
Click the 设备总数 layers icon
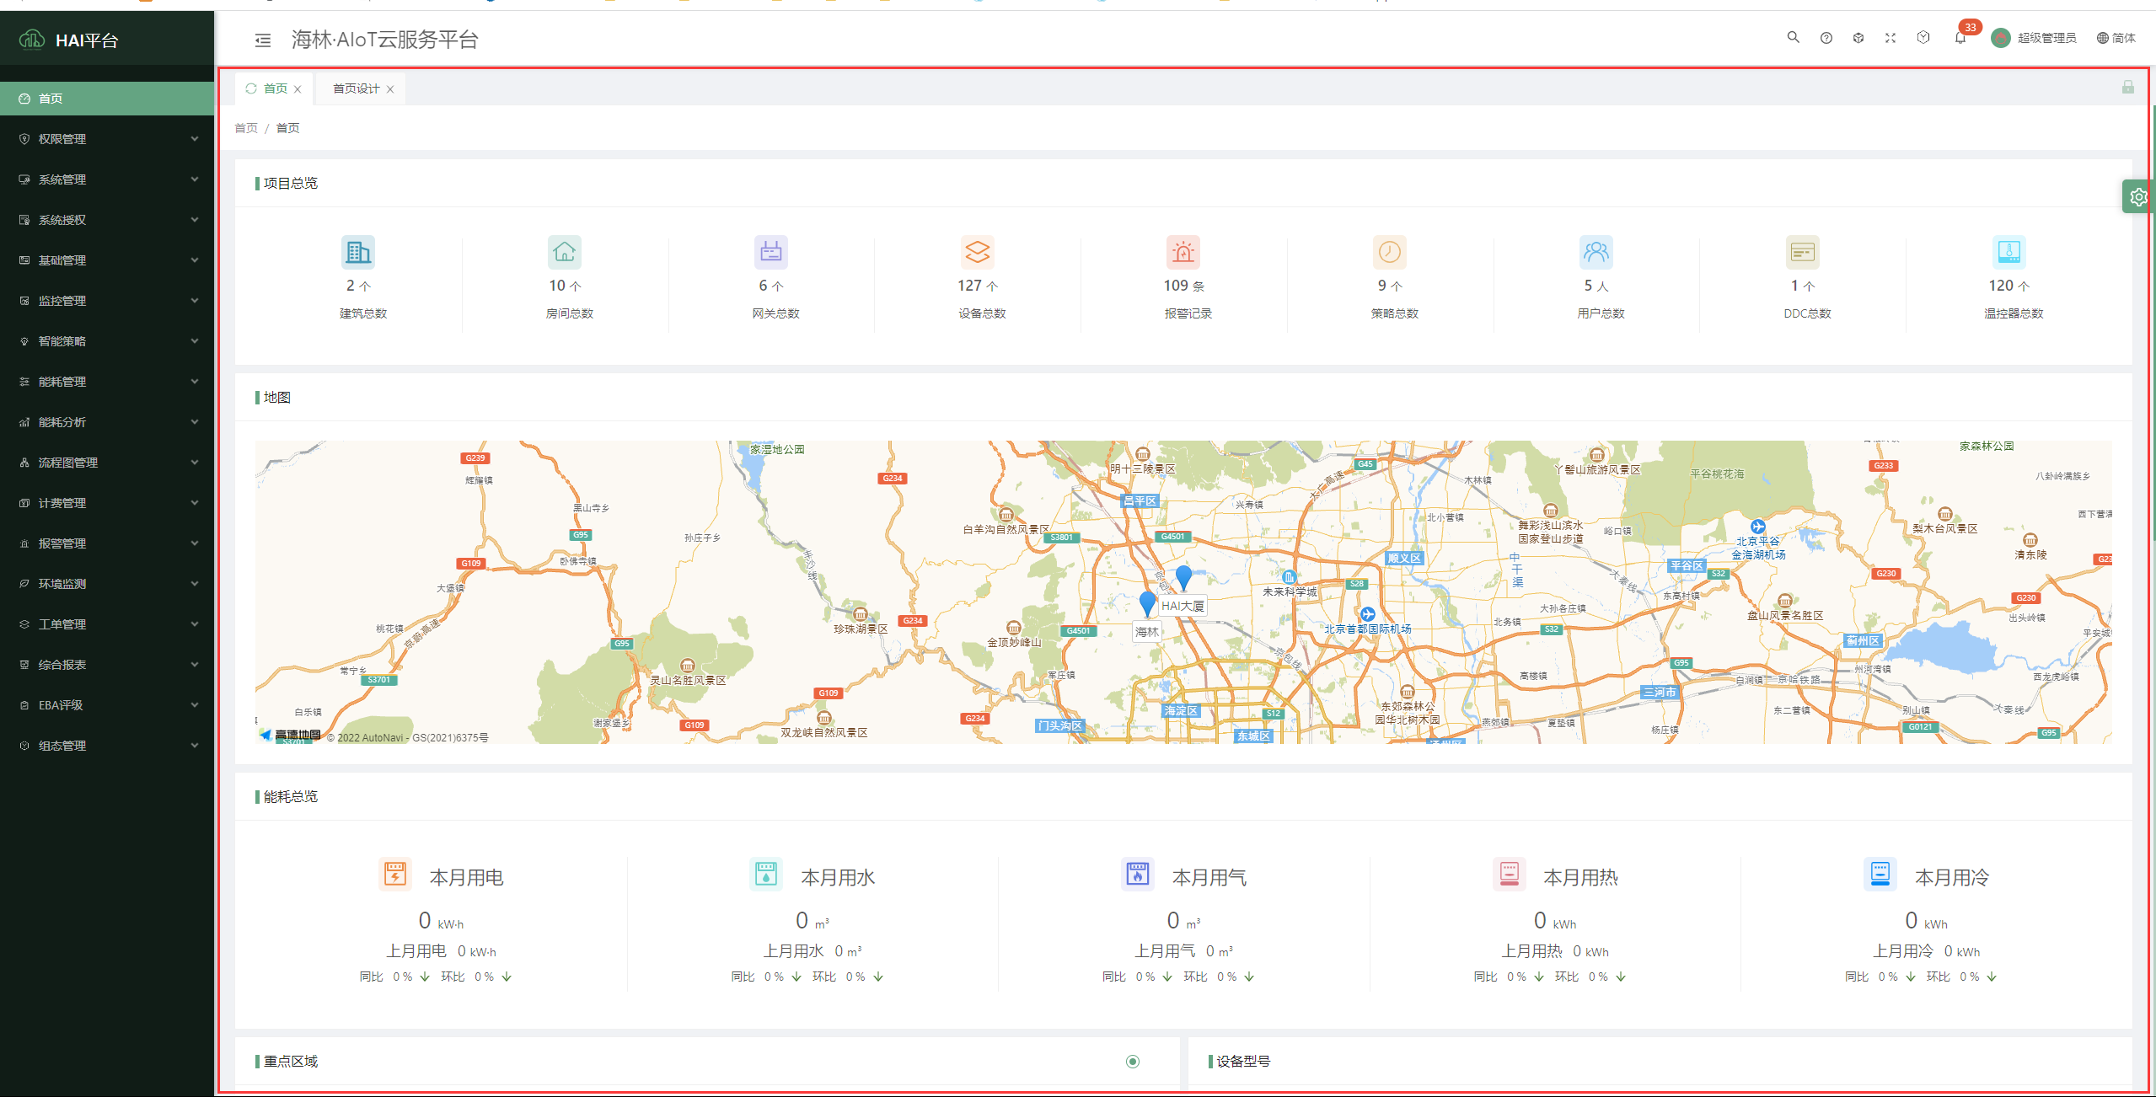coord(978,251)
